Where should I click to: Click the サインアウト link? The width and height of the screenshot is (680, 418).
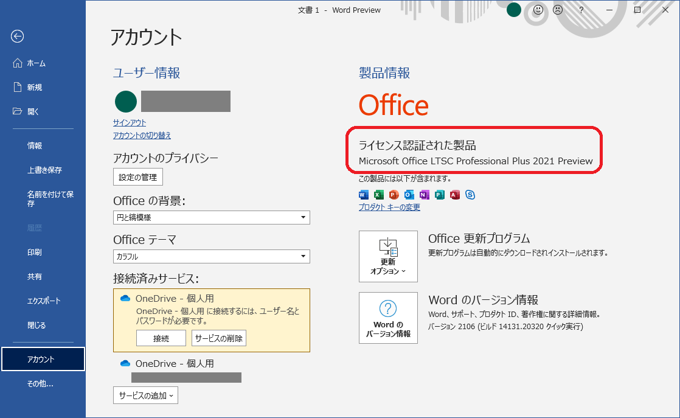coord(130,122)
